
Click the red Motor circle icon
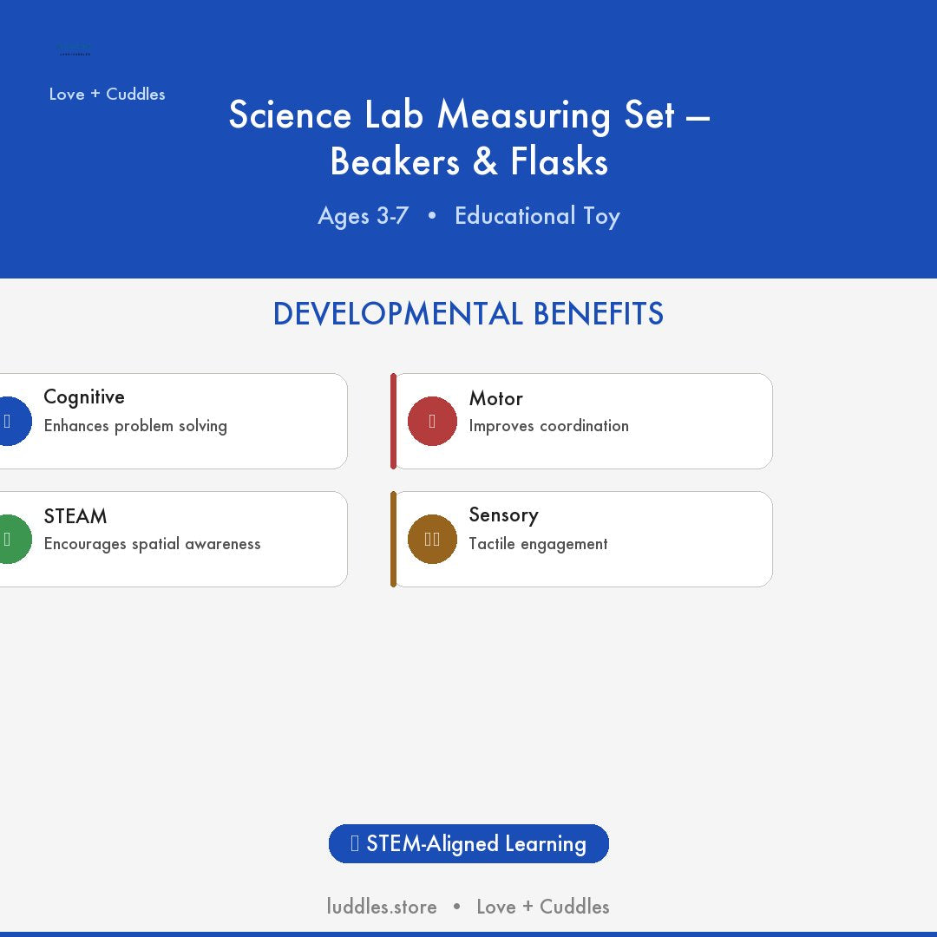(432, 422)
